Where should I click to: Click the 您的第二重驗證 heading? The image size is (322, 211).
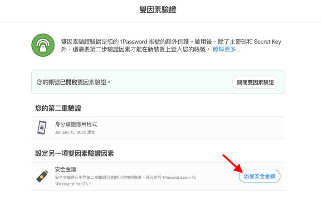(x=58, y=108)
